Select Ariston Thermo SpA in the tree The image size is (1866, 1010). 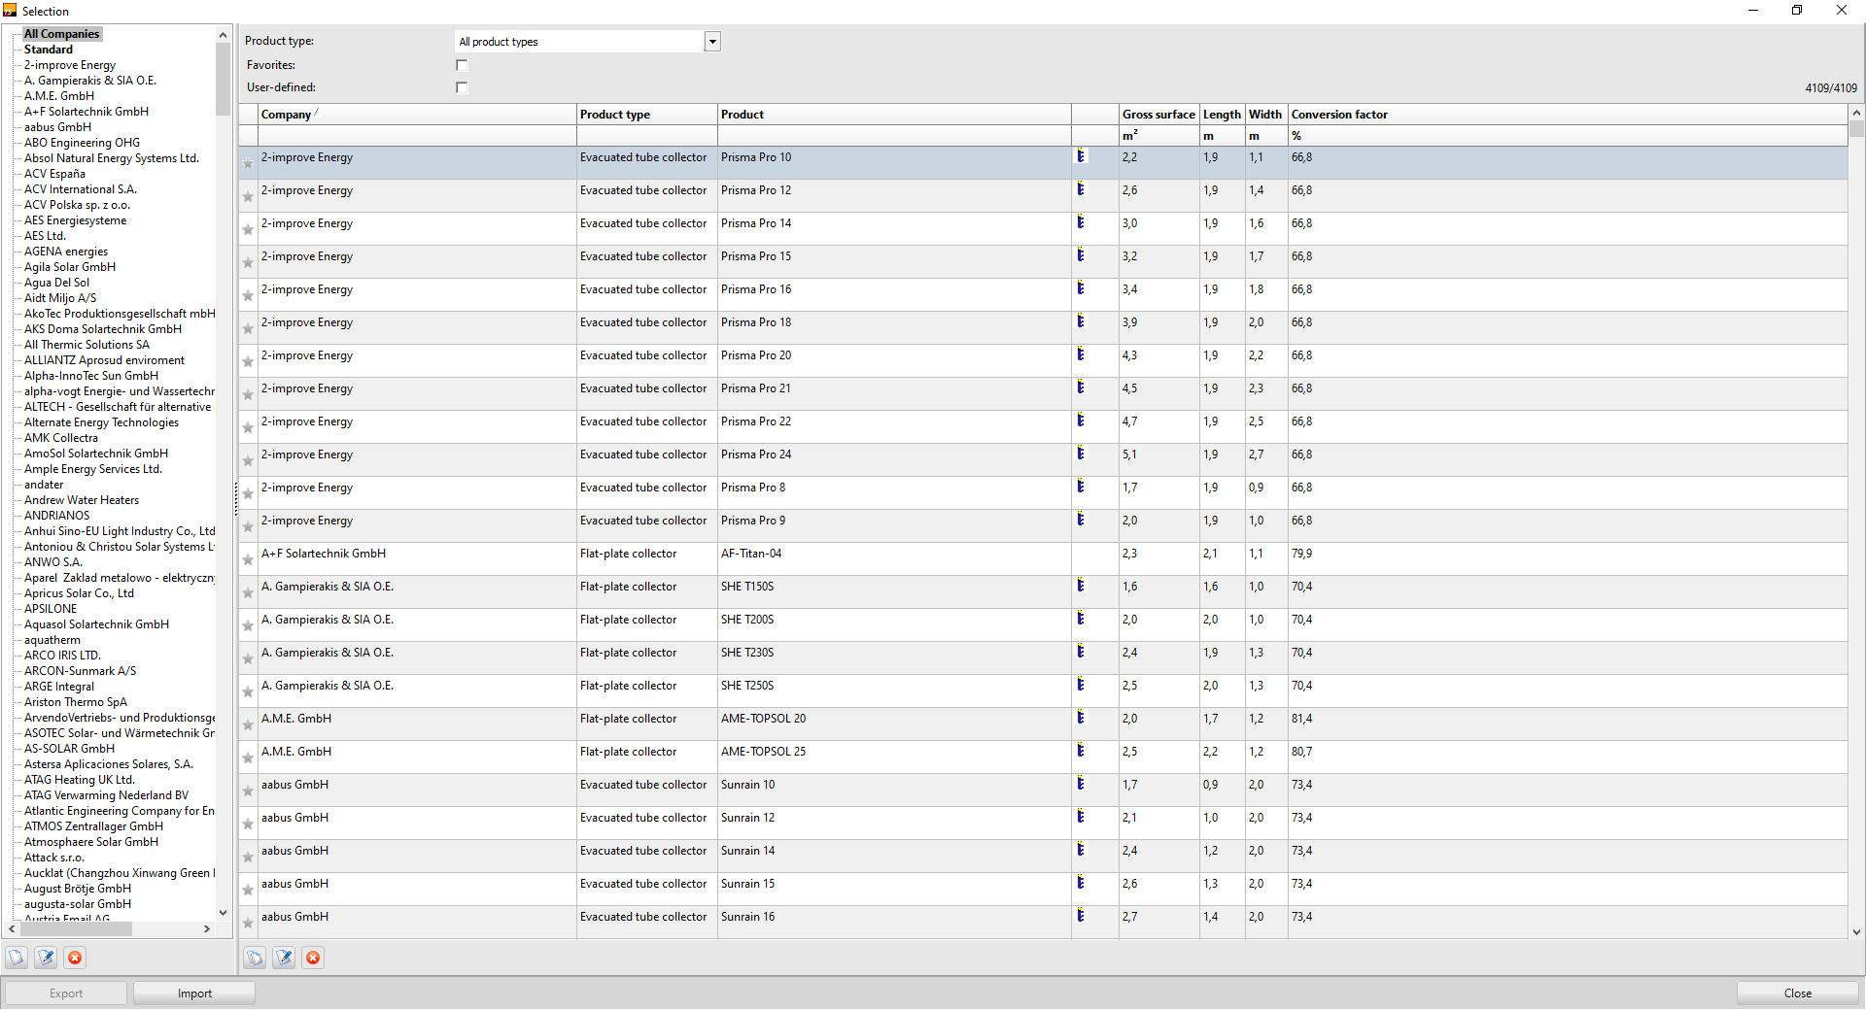click(x=76, y=702)
